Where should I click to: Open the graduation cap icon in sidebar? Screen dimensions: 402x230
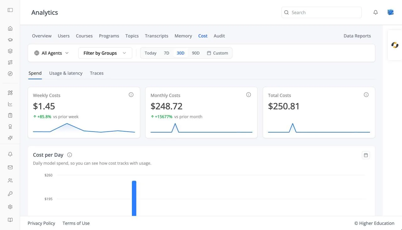[x=10, y=40]
